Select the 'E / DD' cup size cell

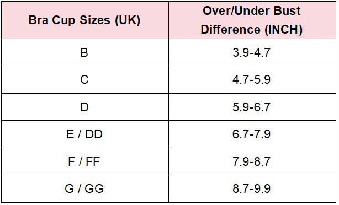85,134
